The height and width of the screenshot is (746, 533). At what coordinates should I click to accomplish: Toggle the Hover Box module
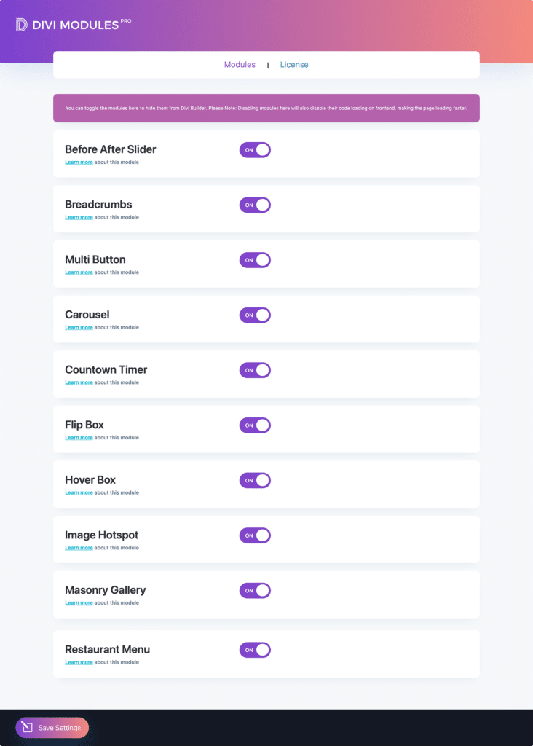[255, 481]
